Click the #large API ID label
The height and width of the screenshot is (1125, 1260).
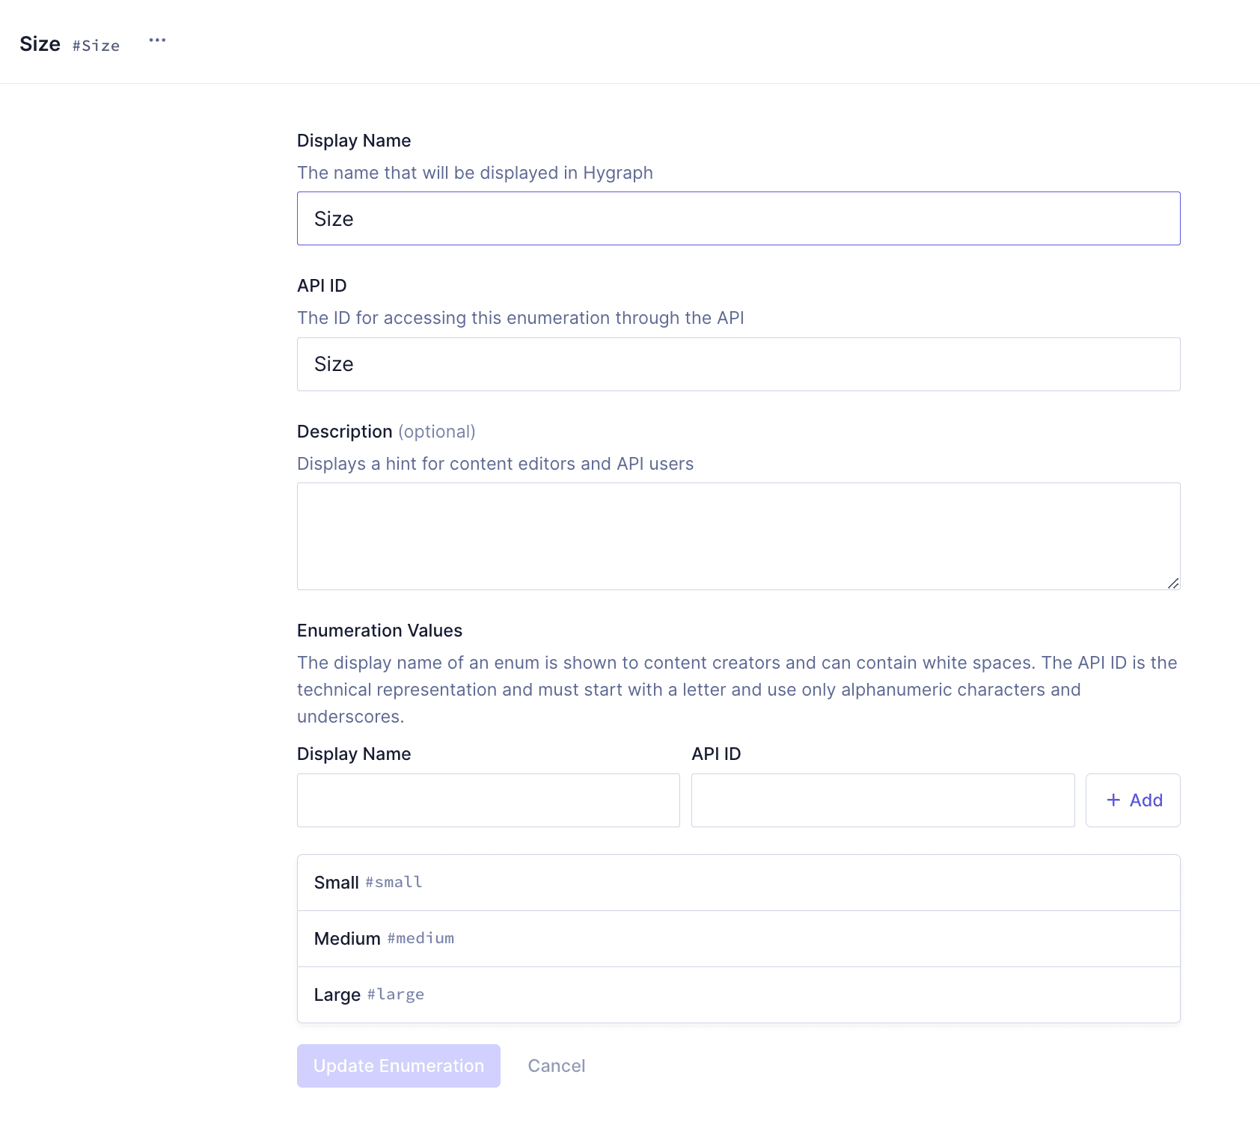(x=395, y=994)
